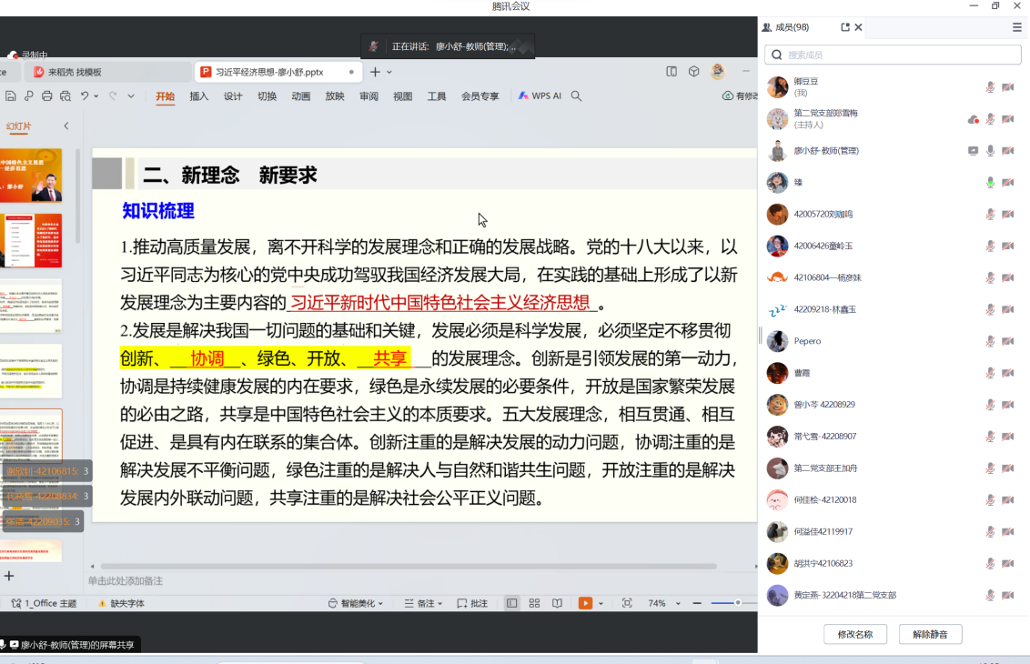Add a new slide with plus icon
This screenshot has height=664, width=1030.
[9, 576]
